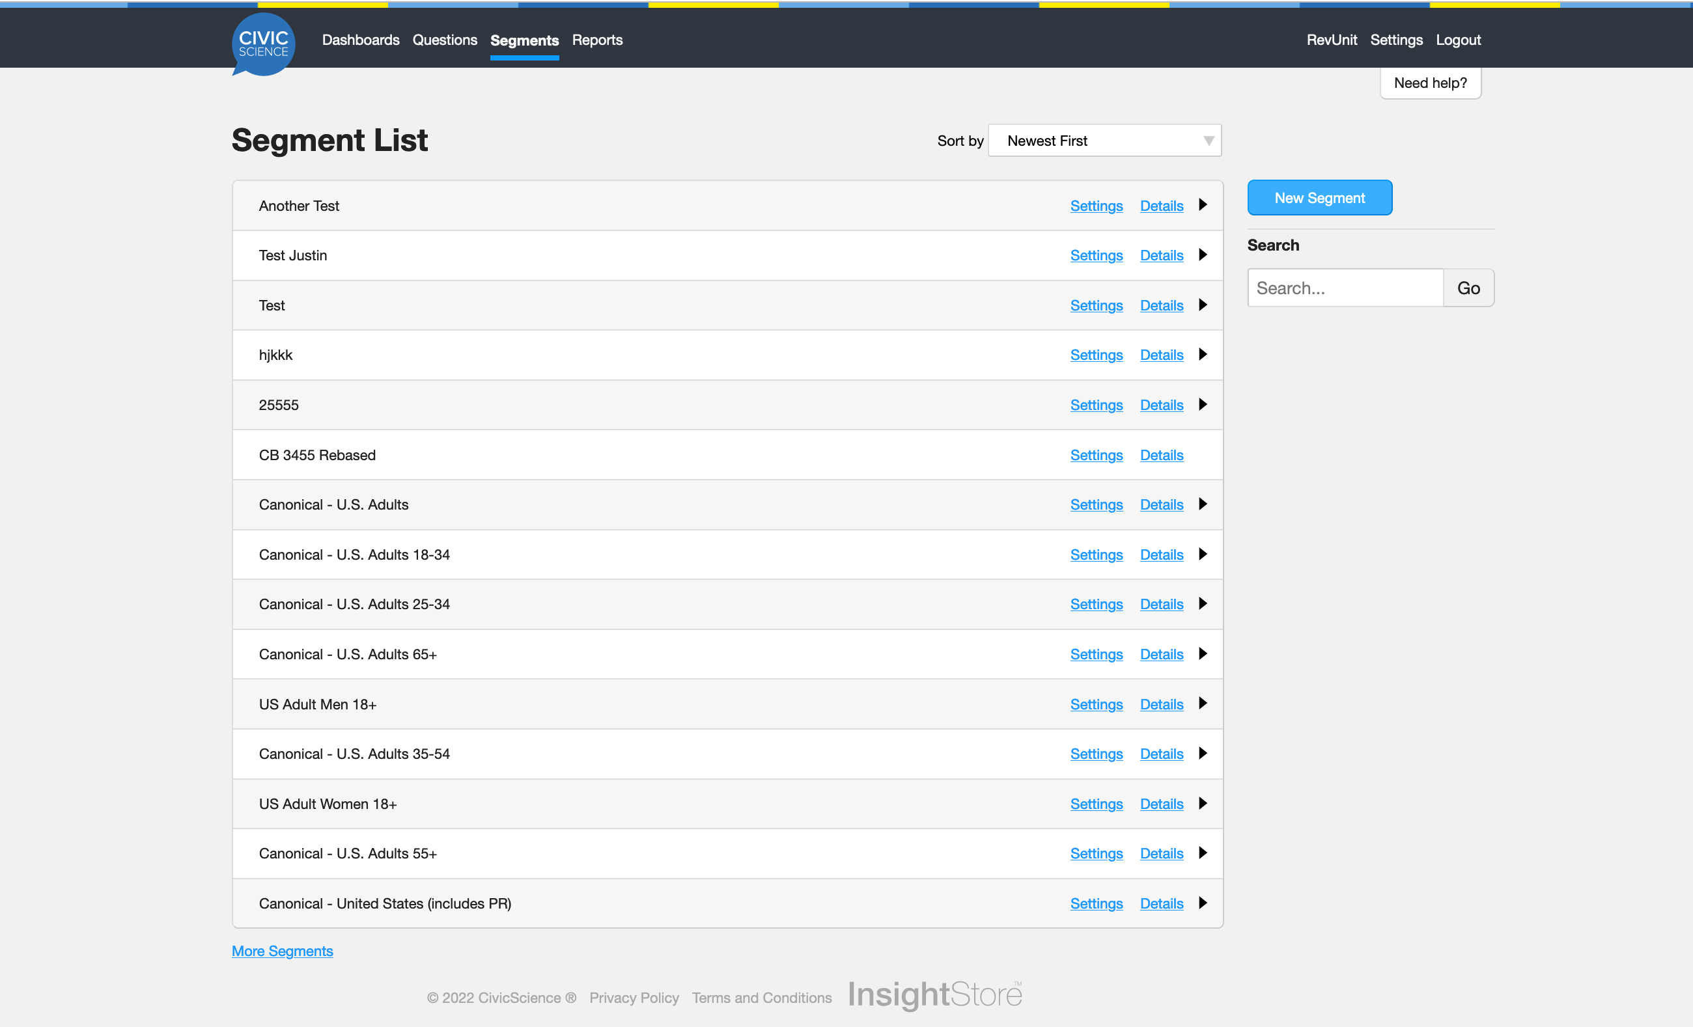Focus the segment Search input field
Image resolution: width=1693 pixels, height=1027 pixels.
click(x=1345, y=288)
